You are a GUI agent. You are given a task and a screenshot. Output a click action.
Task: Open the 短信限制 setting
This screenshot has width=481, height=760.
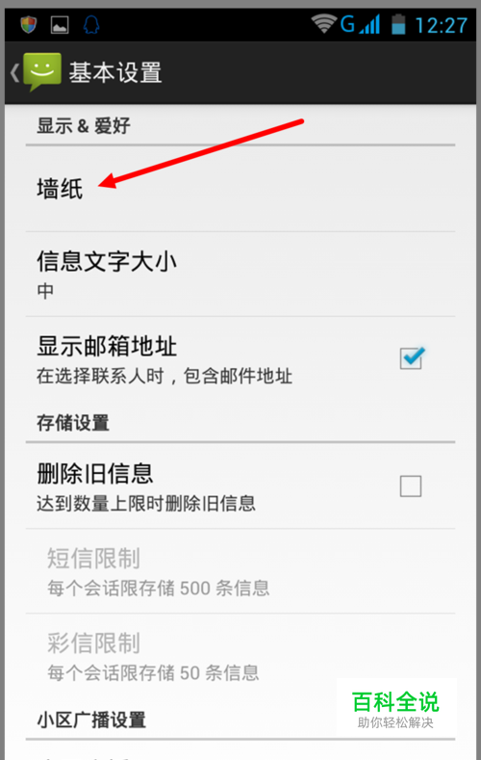coord(240,571)
